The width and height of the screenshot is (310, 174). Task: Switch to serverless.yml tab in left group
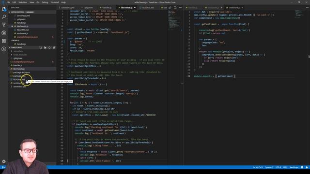coord(67,8)
